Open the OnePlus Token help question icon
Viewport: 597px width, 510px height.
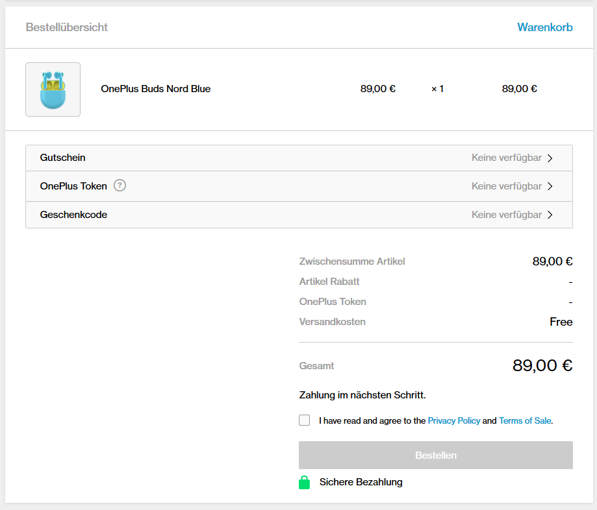(x=120, y=186)
